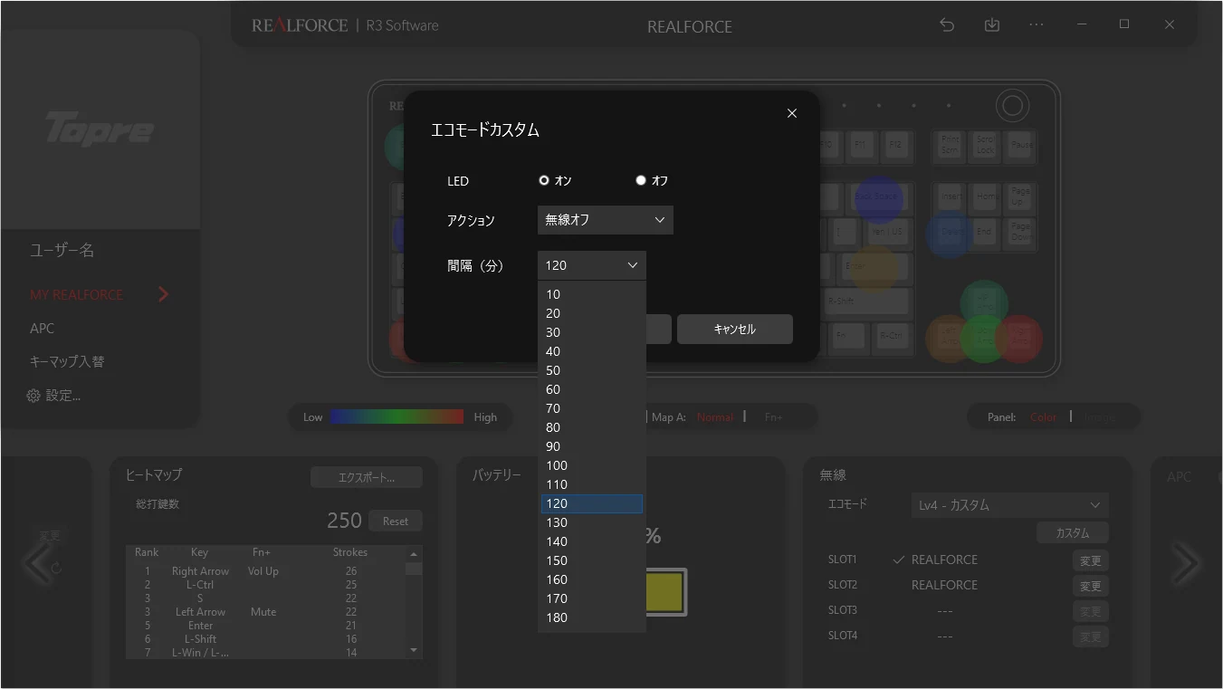
Task: Pick 100 from the interval list
Action: pyautogui.click(x=592, y=465)
